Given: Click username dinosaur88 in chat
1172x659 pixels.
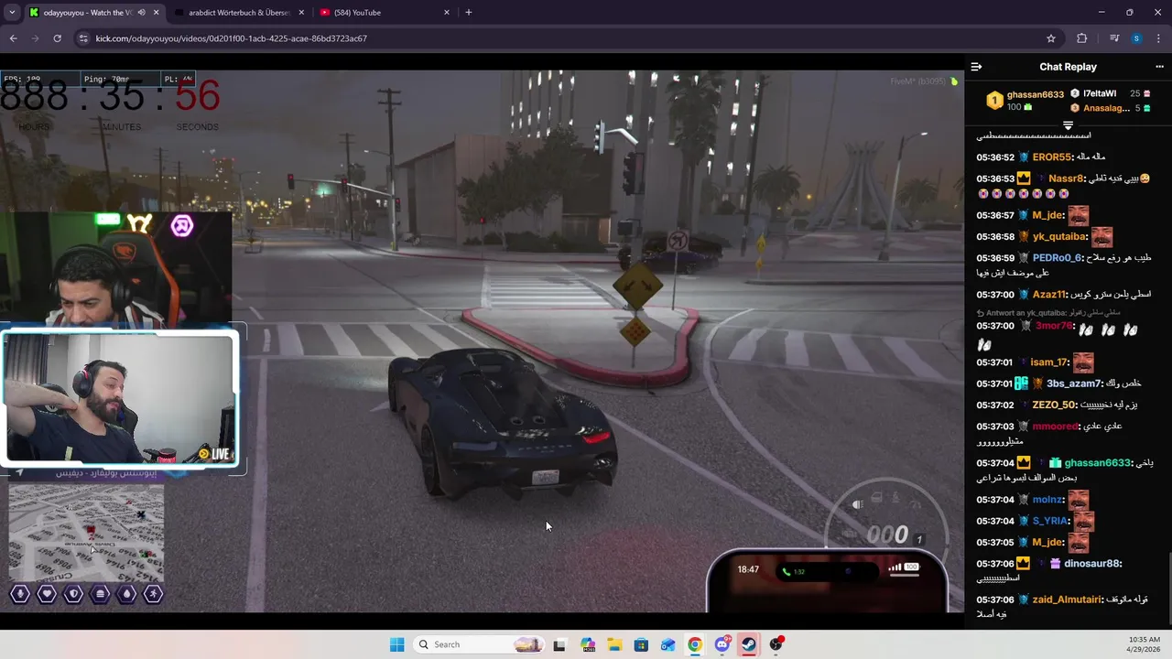Looking at the screenshot, I should [x=1091, y=564].
